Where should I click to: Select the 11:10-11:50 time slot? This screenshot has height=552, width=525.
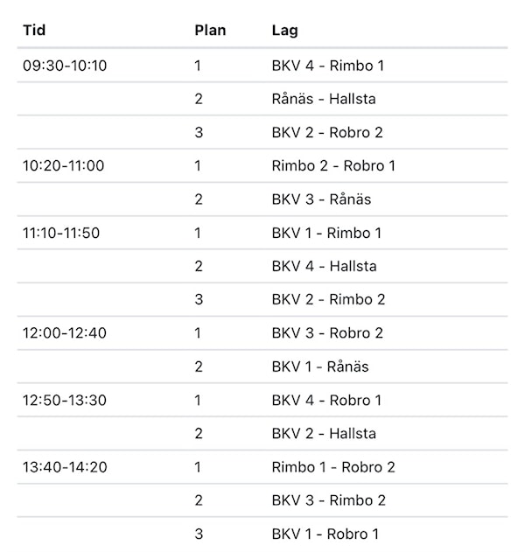61,233
